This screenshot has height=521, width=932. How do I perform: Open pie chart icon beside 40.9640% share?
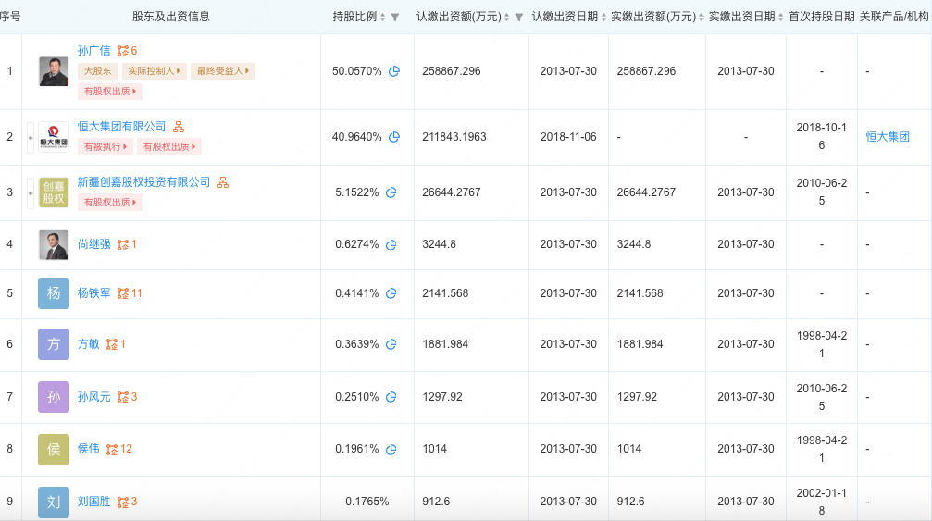click(394, 137)
